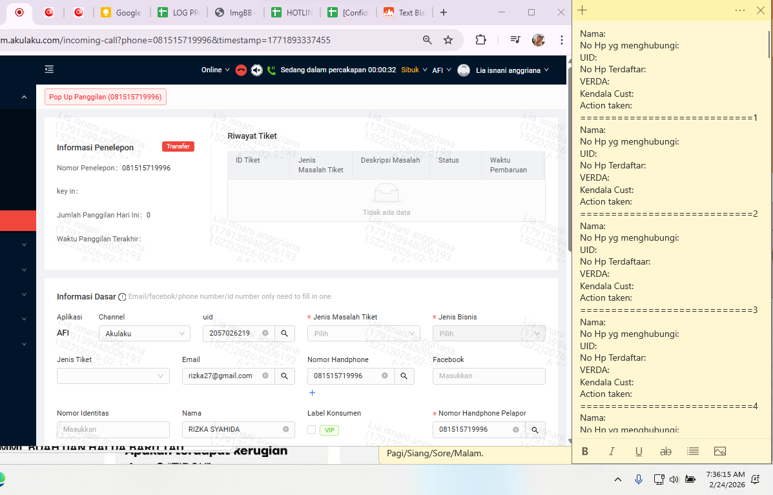Search Nomor Handphone Pelapor magnifier button
This screenshot has height=495, width=773.
(535, 429)
